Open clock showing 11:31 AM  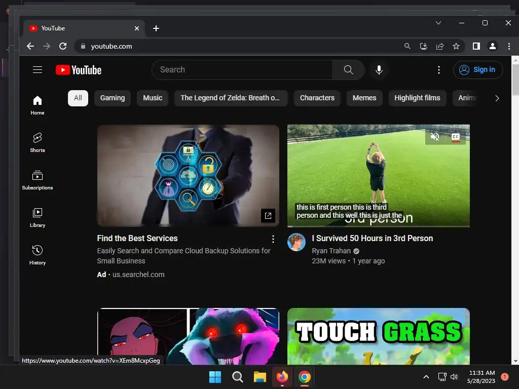point(481,377)
